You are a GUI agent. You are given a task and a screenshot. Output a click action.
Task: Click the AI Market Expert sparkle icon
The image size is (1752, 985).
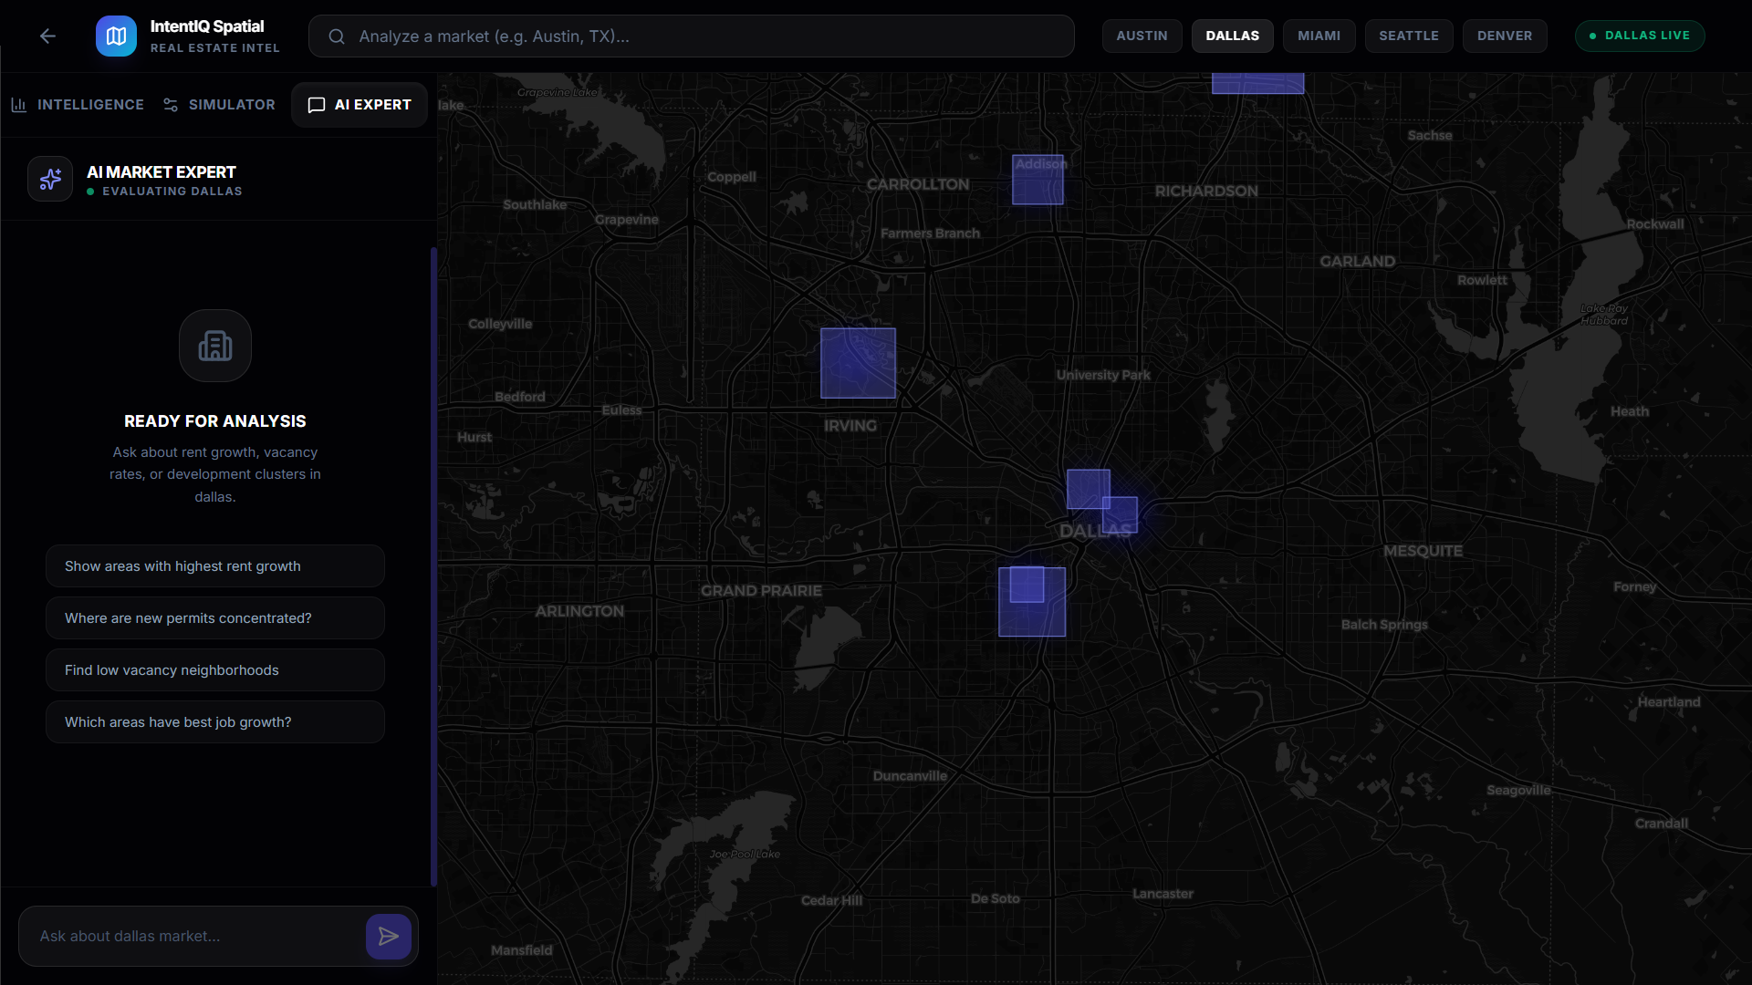(x=50, y=179)
